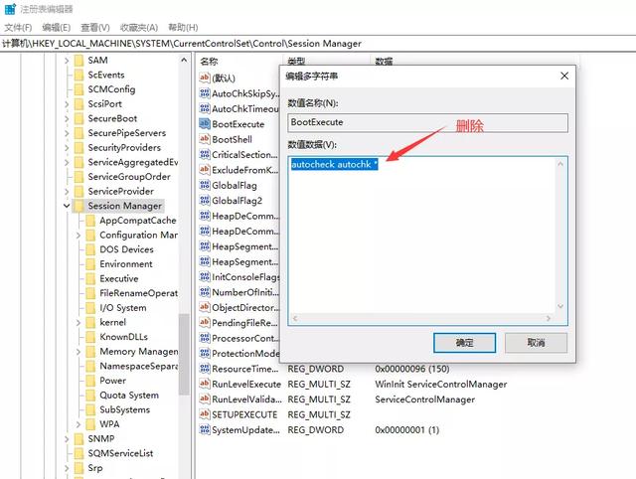Expand the Memory Management subkey
This screenshot has height=479, width=636.
pyautogui.click(x=79, y=352)
